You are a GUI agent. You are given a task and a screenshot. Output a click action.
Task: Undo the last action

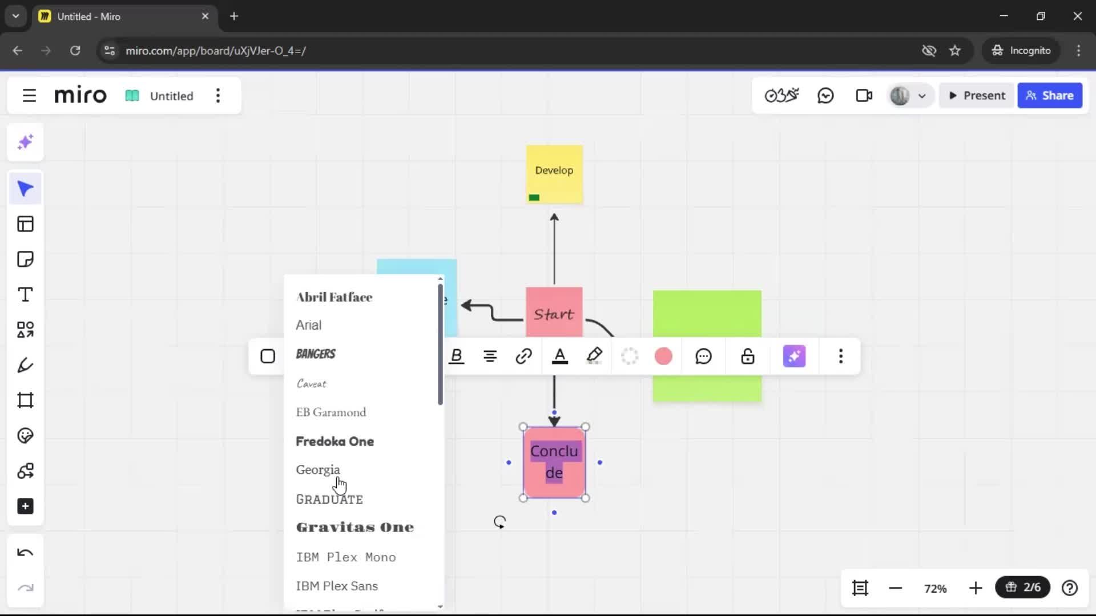(x=25, y=553)
